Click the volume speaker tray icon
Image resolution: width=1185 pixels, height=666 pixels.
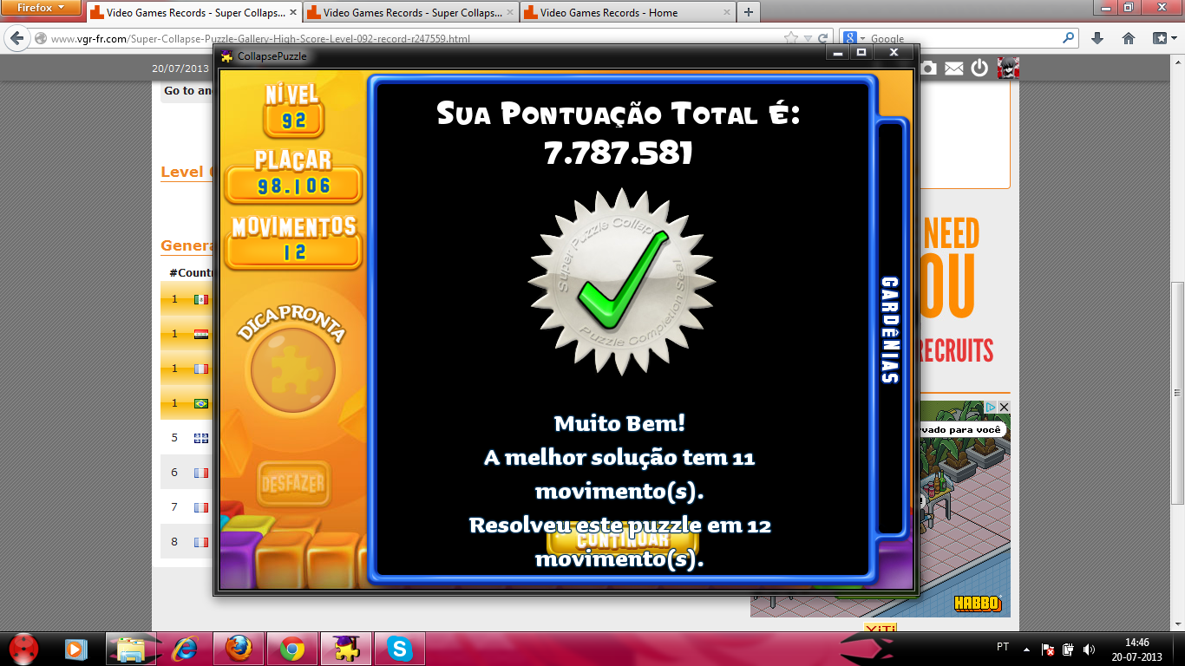click(1090, 649)
